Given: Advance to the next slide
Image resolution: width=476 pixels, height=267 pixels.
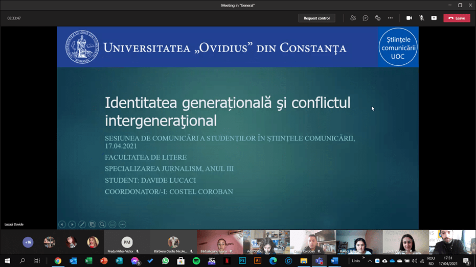Looking at the screenshot, I should click(72, 224).
